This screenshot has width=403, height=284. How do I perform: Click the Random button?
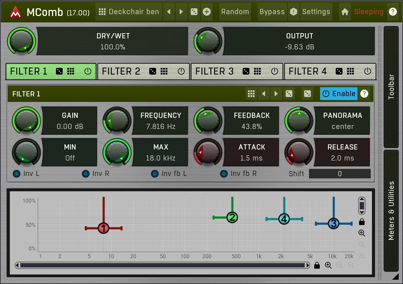(x=235, y=12)
